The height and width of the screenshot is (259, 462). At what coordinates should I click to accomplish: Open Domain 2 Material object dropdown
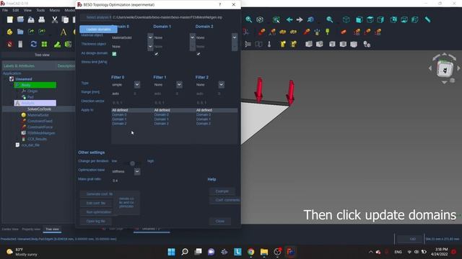pyautogui.click(x=235, y=37)
